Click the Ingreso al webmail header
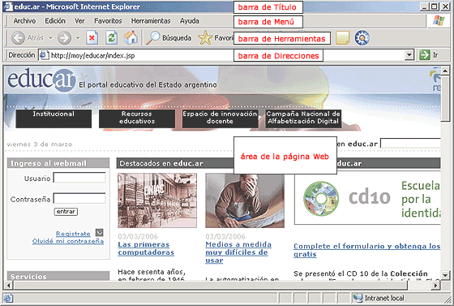The width and height of the screenshot is (454, 306). [58, 163]
